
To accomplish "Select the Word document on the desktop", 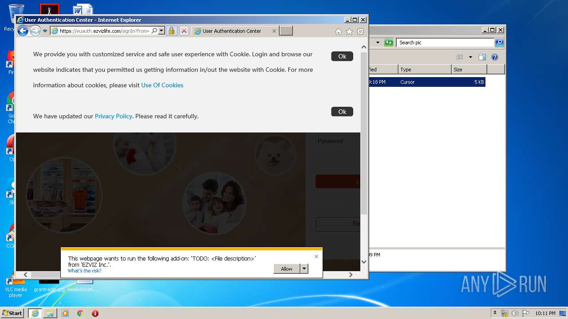I will tap(83, 10).
